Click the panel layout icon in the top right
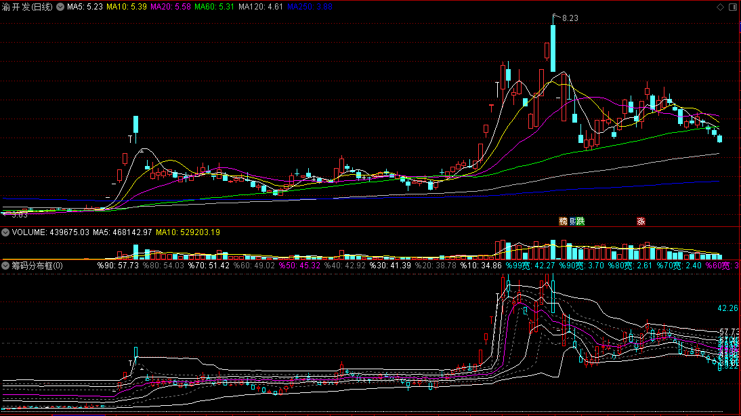 (x=733, y=7)
